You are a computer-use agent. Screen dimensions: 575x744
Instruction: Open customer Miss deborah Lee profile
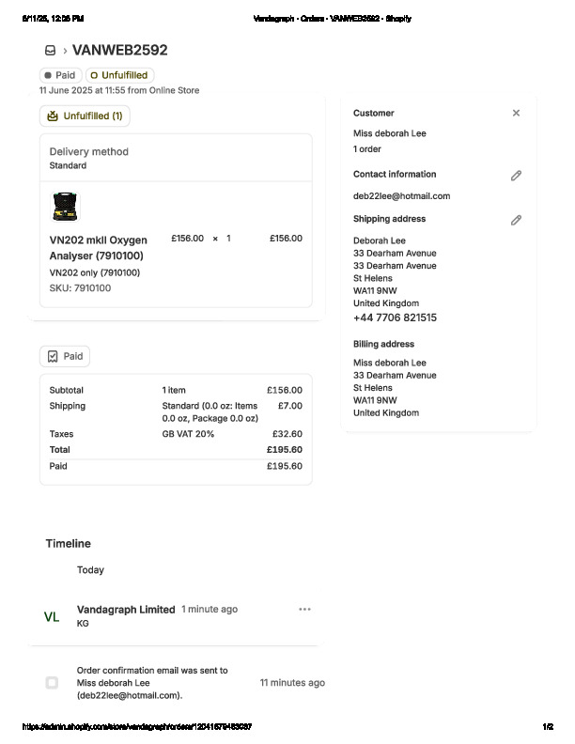coord(389,133)
